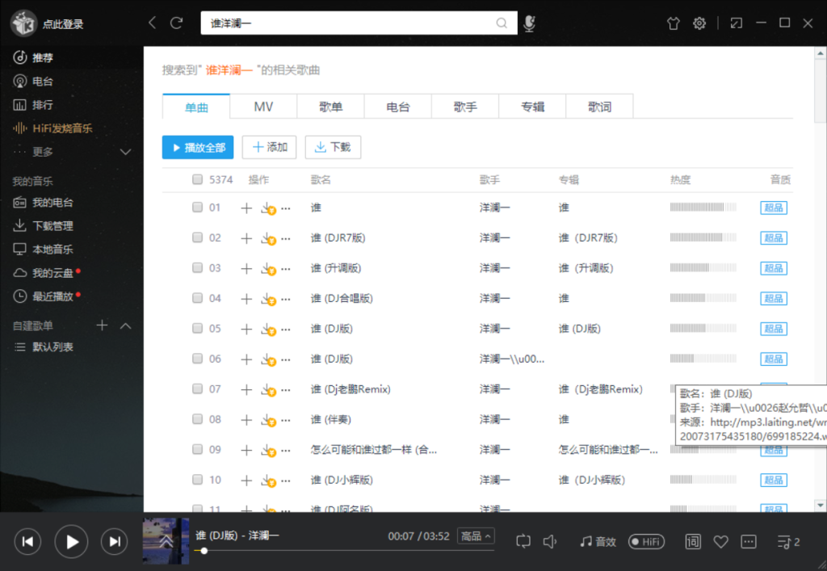The width and height of the screenshot is (827, 571).
Task: Open the desktop lyrics 词 icon
Action: click(x=692, y=541)
